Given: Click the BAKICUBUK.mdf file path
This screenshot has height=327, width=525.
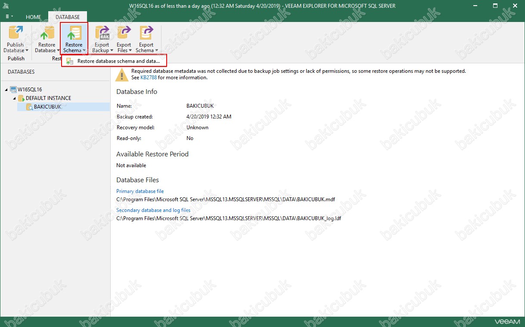Looking at the screenshot, I should [x=226, y=199].
